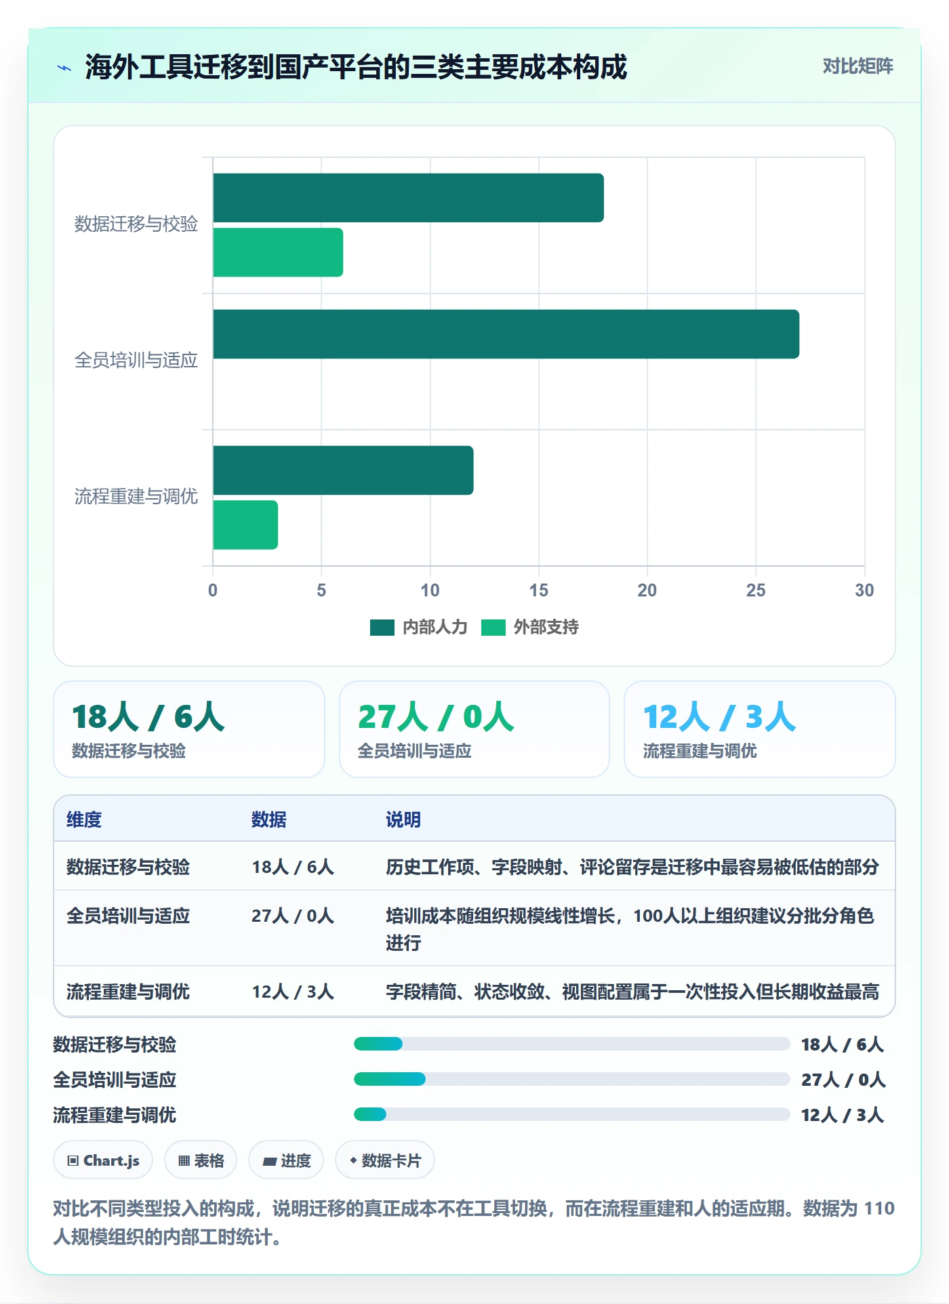Click the 外部支持 bar for 流程重建与调优
The image size is (949, 1304).
[245, 525]
